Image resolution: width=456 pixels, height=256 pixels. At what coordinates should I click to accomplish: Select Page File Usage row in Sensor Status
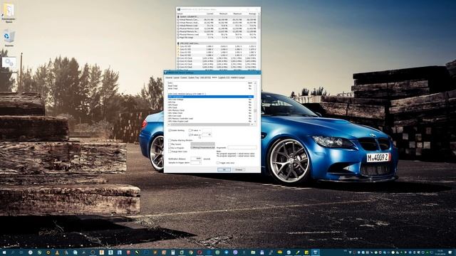(217, 38)
